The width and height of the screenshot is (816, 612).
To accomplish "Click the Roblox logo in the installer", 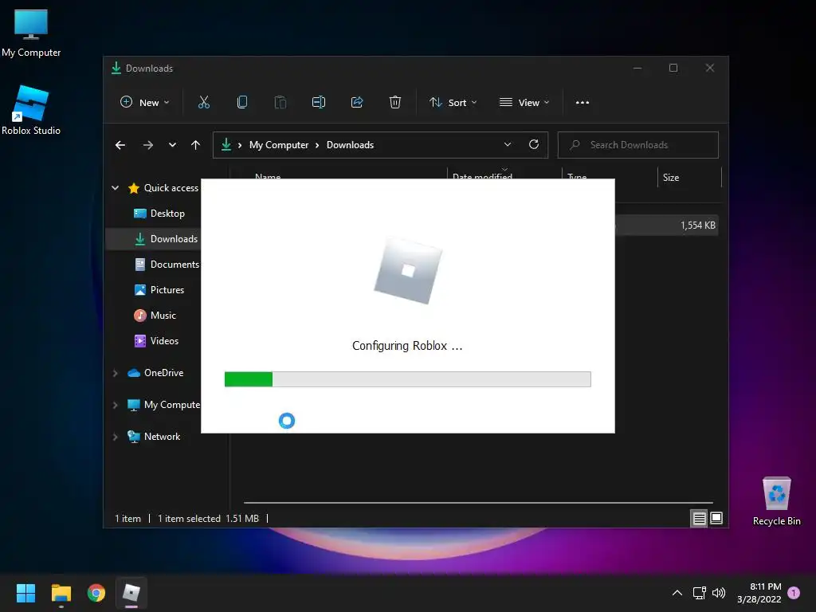I will pos(408,271).
